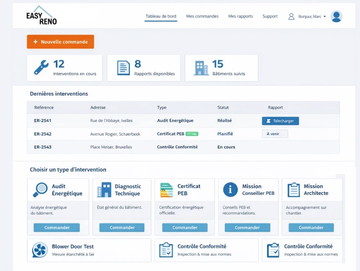Select the Mission Architecte clipboard icon
This screenshot has width=360, height=271.
294,190
